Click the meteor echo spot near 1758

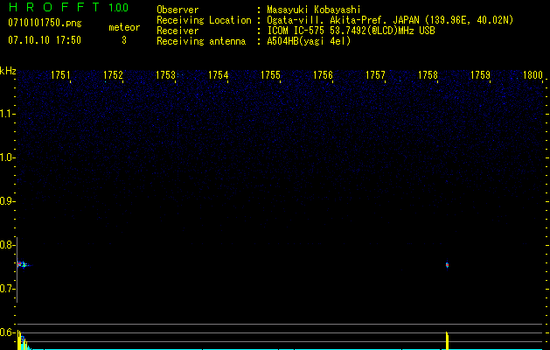(447, 265)
